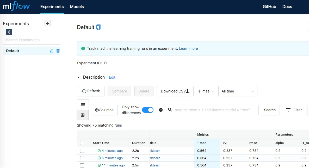Image resolution: width=309 pixels, height=168 pixels.
Task: Disable the Only show differences toggle
Action: 148,110
